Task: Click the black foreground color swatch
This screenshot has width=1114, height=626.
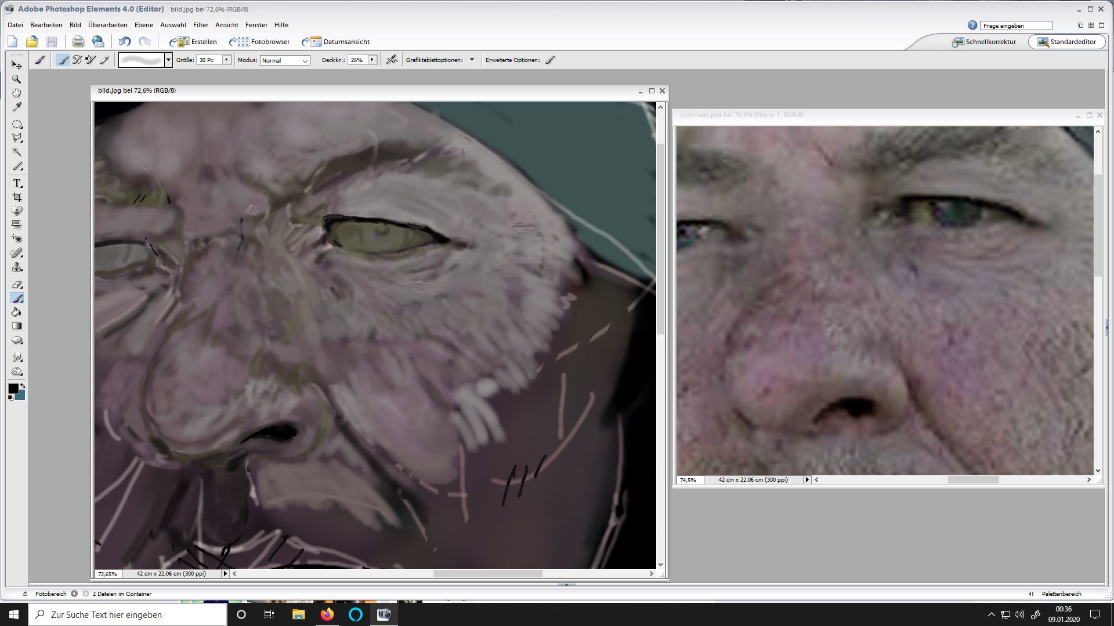Action: coord(13,388)
